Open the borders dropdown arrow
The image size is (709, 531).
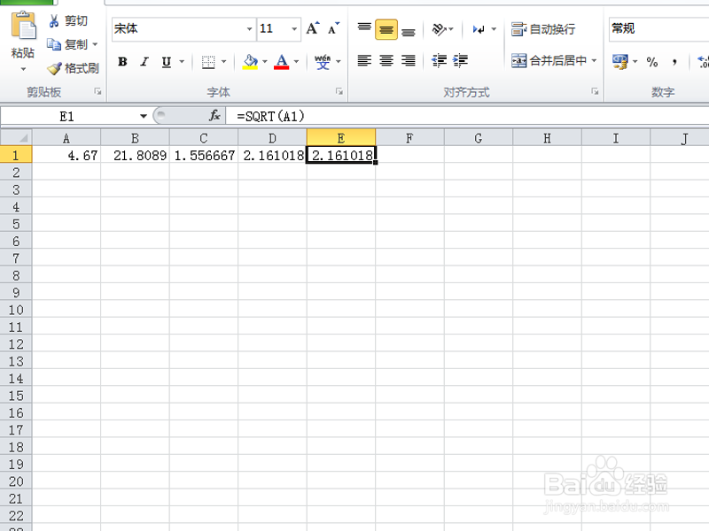[x=224, y=61]
